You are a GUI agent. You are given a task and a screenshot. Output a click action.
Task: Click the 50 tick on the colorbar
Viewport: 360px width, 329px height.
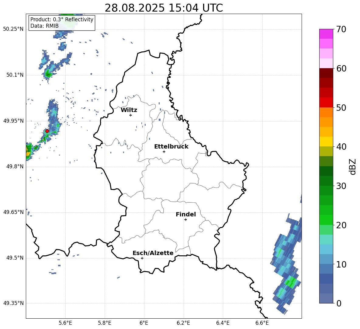tap(341, 107)
